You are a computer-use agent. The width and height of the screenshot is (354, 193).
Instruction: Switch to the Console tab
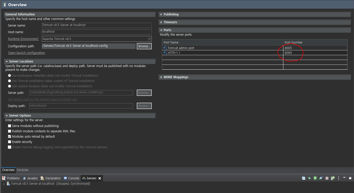74,178
